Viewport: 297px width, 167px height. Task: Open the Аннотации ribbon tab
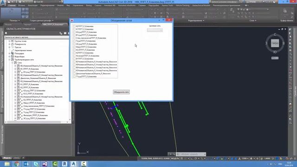click(x=32, y=6)
